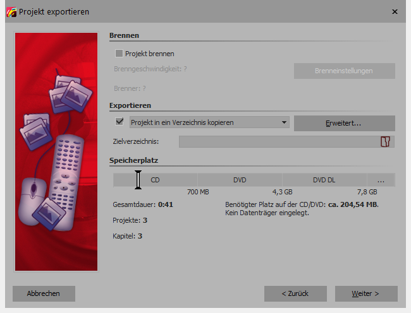Go back with the '< Zurück' button

tap(295, 293)
